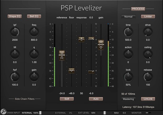Click the ceiling knob
Viewport: 163px width, 115px height.
(x=148, y=55)
